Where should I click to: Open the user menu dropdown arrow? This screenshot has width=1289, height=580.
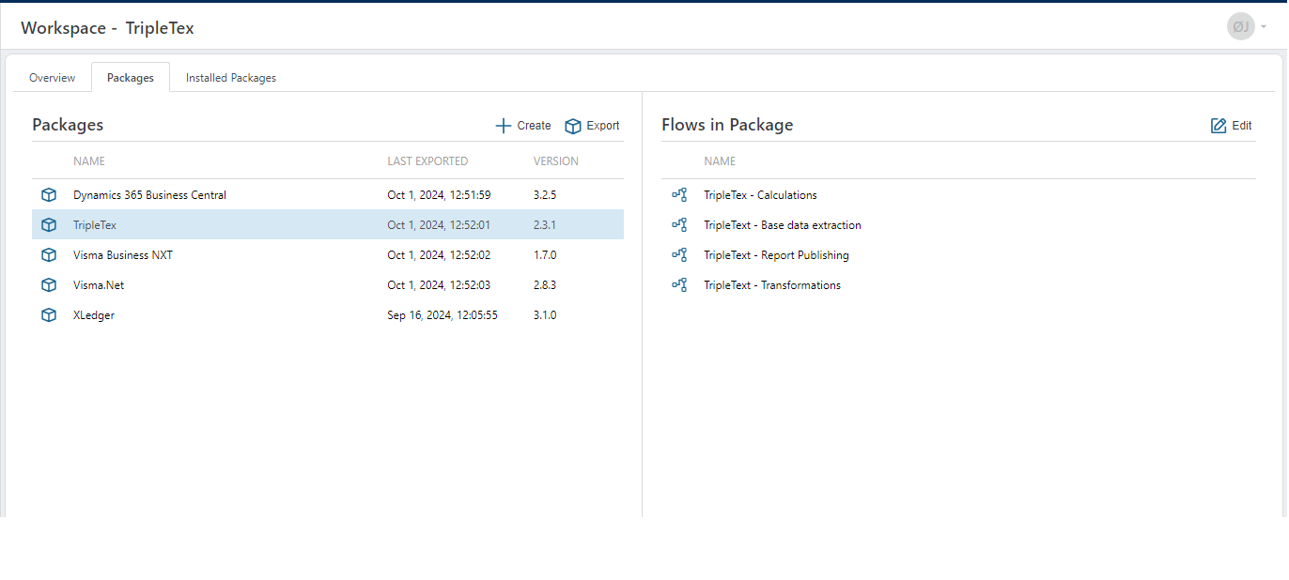[x=1264, y=27]
